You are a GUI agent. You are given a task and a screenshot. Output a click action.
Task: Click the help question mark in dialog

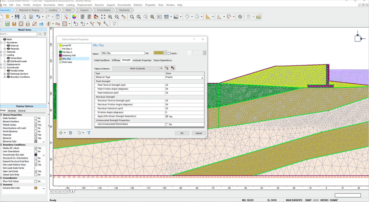[194, 39]
